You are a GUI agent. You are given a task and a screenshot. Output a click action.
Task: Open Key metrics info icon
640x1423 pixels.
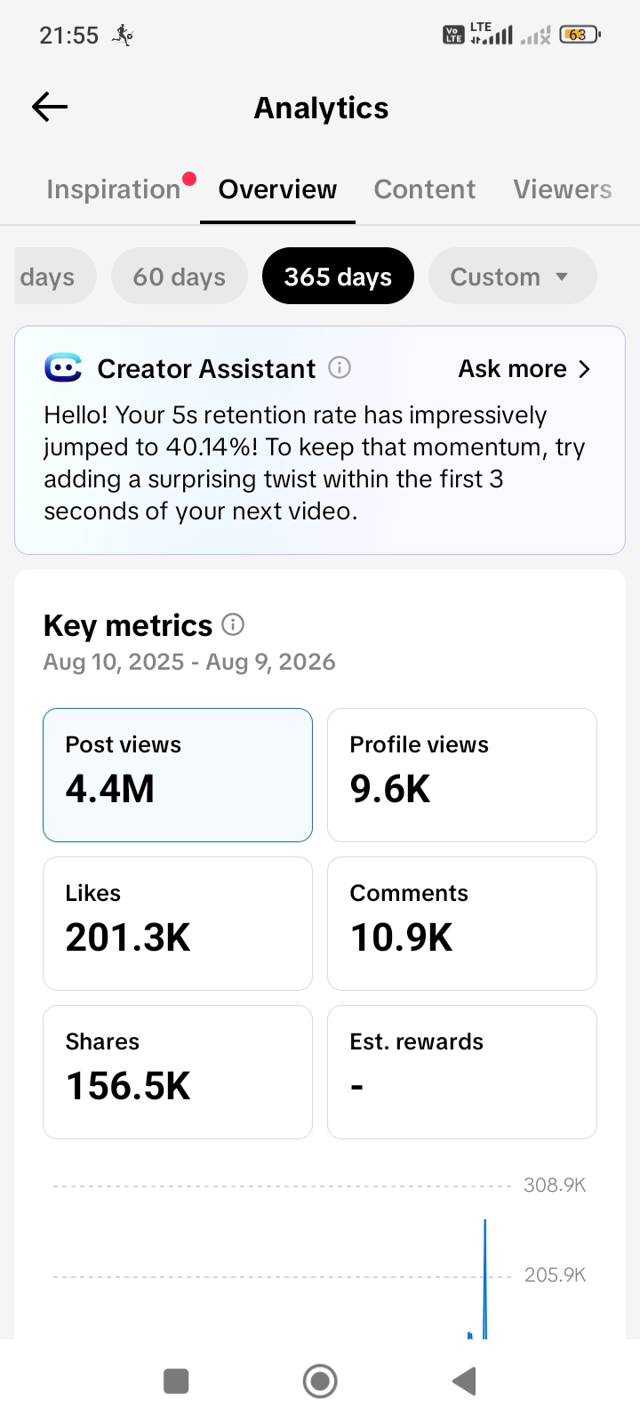(x=233, y=624)
